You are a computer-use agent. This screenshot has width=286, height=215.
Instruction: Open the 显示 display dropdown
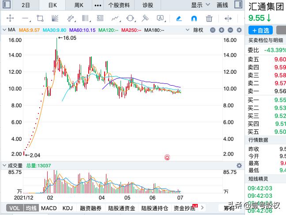pos(200,5)
